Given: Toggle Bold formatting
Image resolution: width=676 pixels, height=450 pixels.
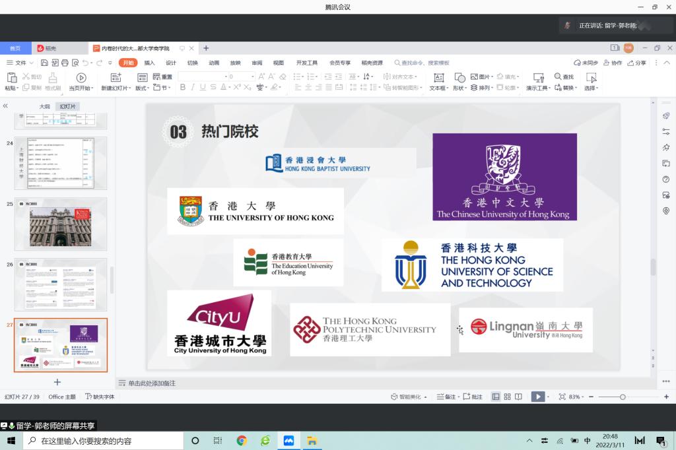Looking at the screenshot, I should [x=183, y=88].
